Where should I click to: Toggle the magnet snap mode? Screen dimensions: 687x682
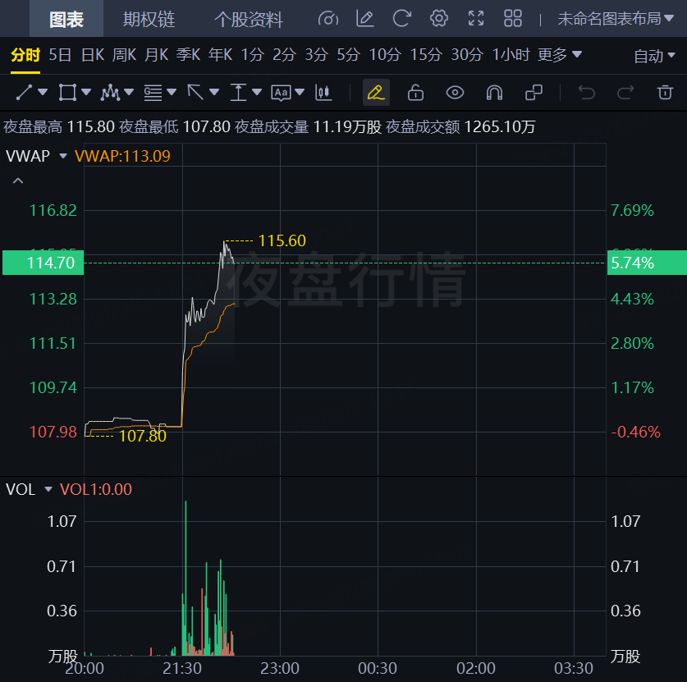click(x=494, y=92)
